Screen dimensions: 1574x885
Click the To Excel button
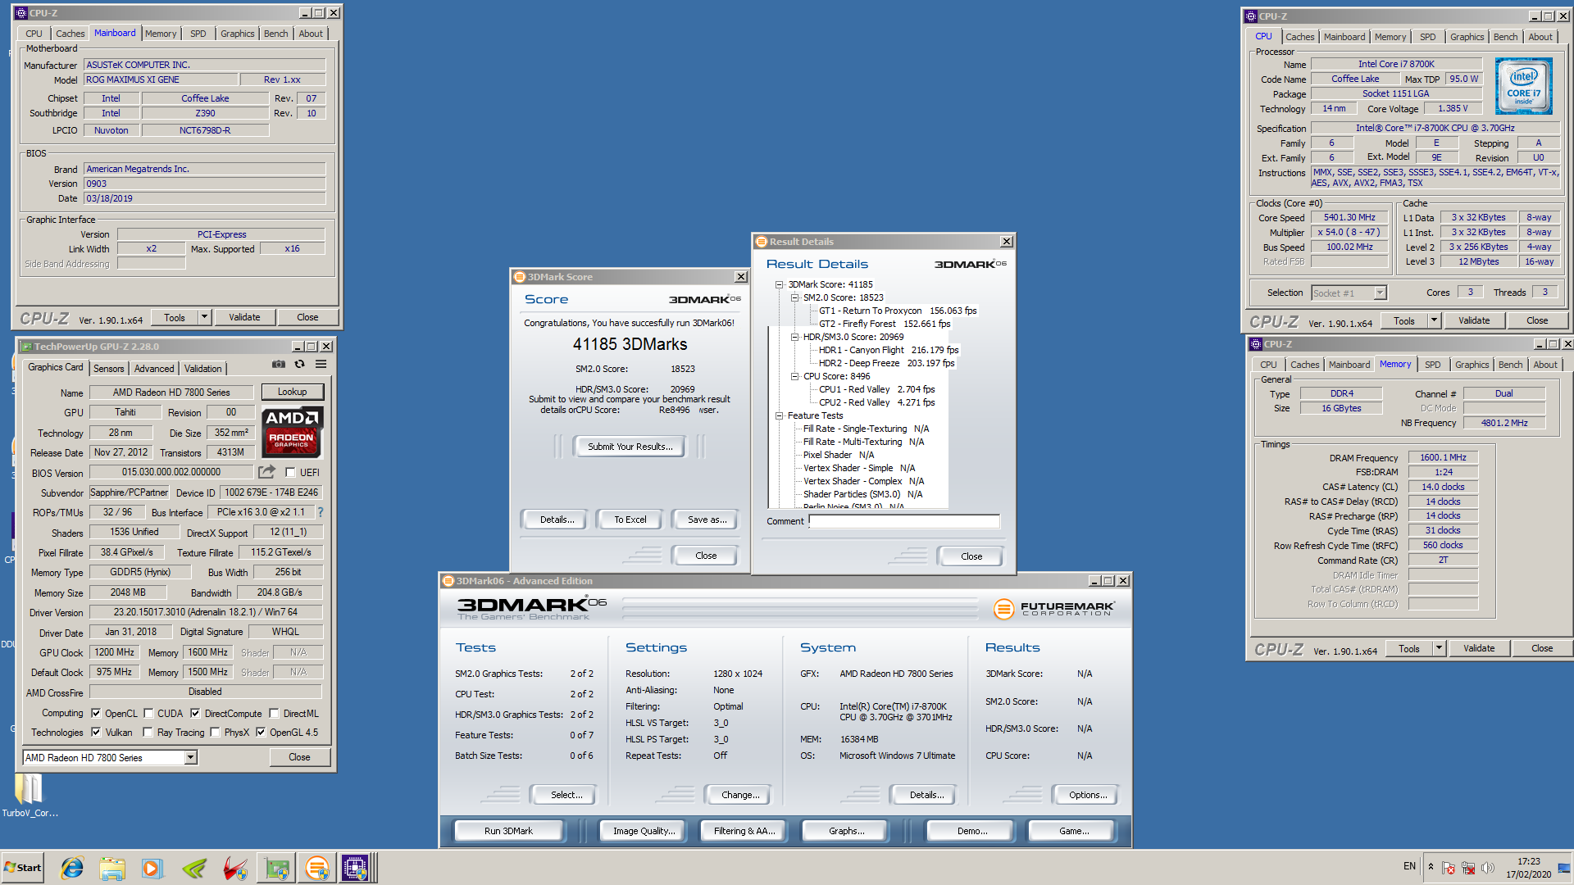[x=630, y=520]
